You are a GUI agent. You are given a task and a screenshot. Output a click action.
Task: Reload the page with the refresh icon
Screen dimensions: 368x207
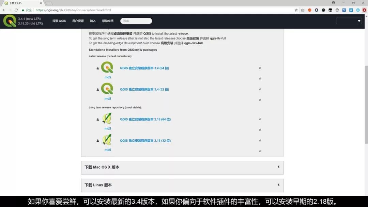(x=16, y=10)
